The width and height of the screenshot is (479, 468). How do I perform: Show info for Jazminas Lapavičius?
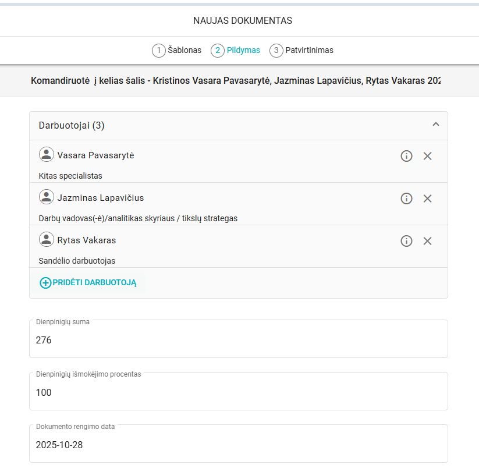[406, 198]
